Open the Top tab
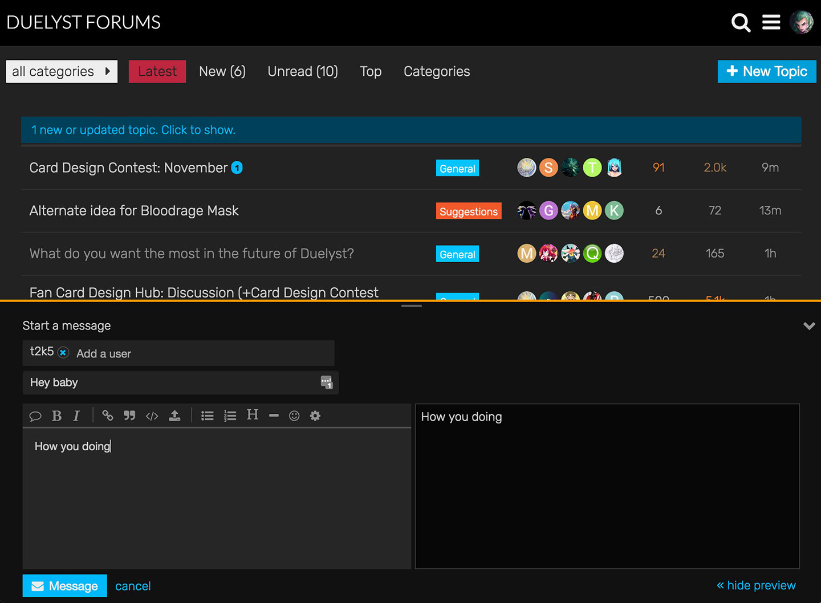Image resolution: width=821 pixels, height=603 pixels. (x=371, y=71)
